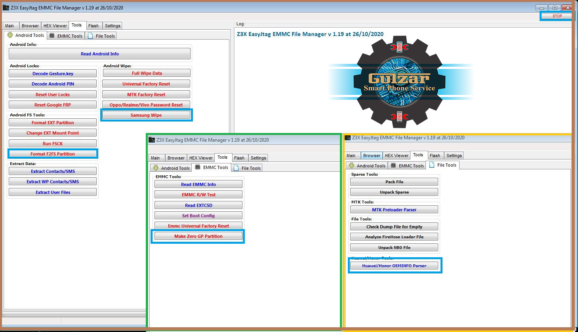Click Huawei/Honor OEMINFO Parser button
This screenshot has height=332, width=578.
pos(394,266)
